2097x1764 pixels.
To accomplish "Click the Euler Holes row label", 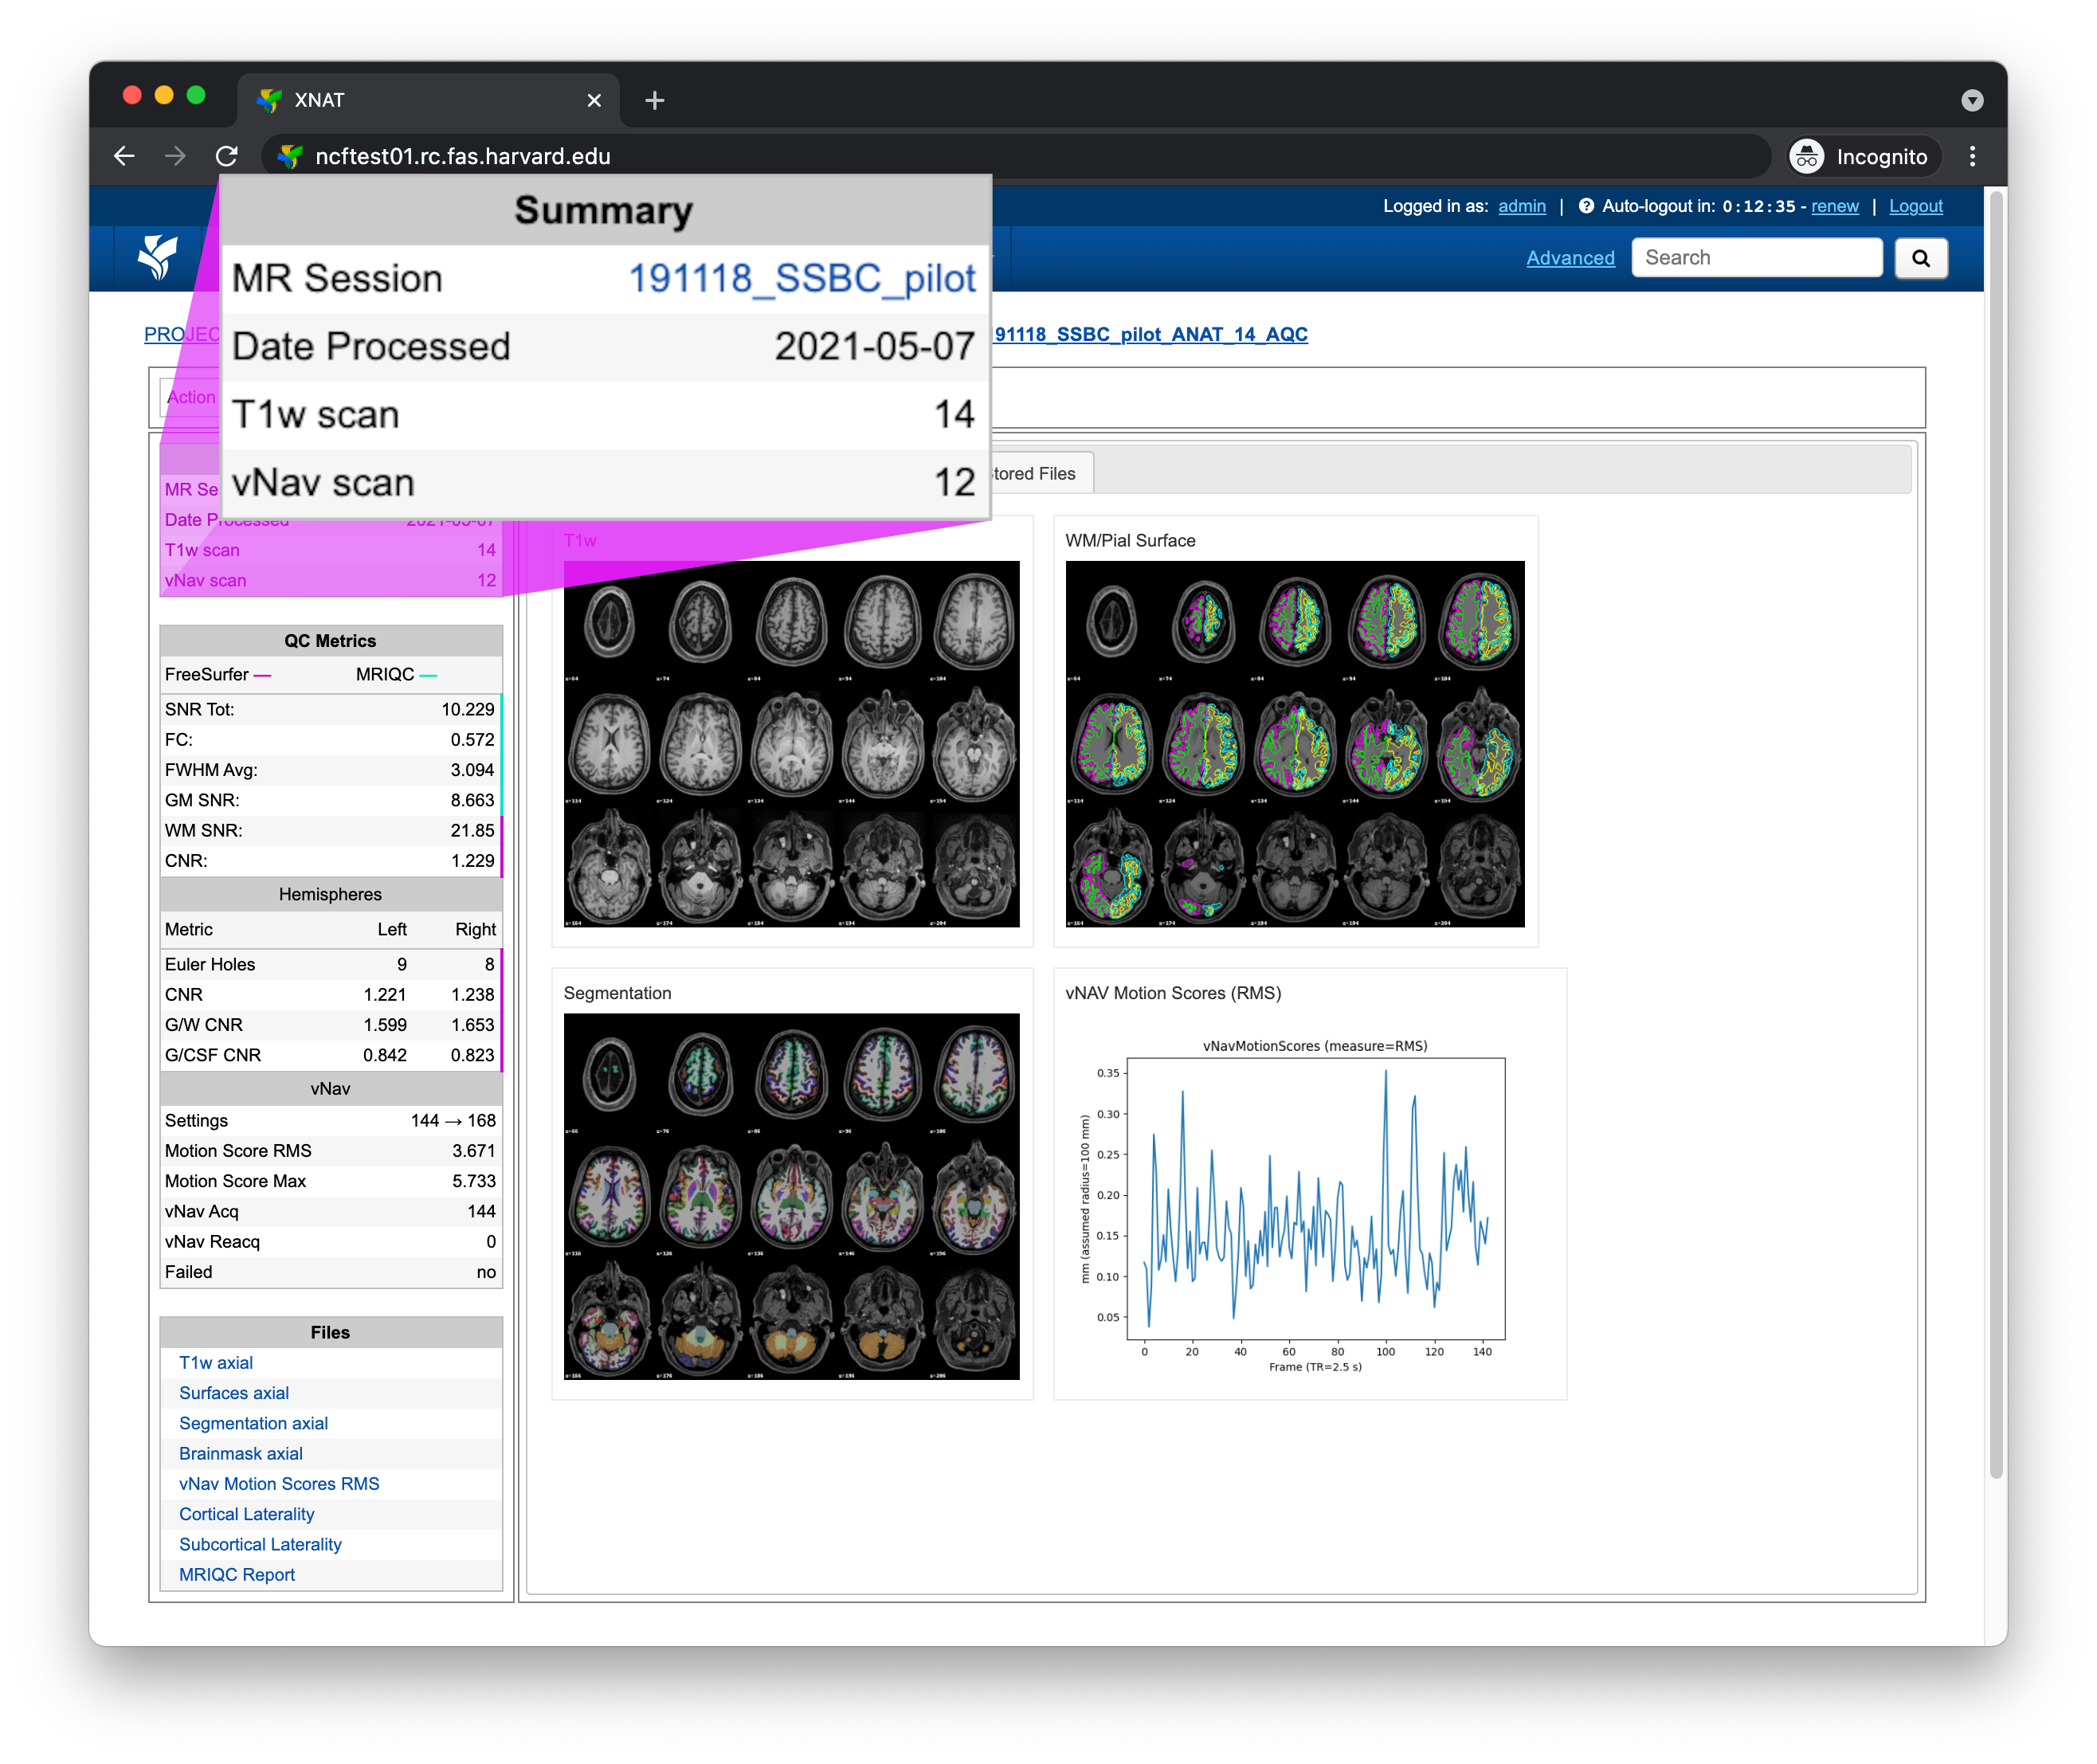I will (210, 964).
